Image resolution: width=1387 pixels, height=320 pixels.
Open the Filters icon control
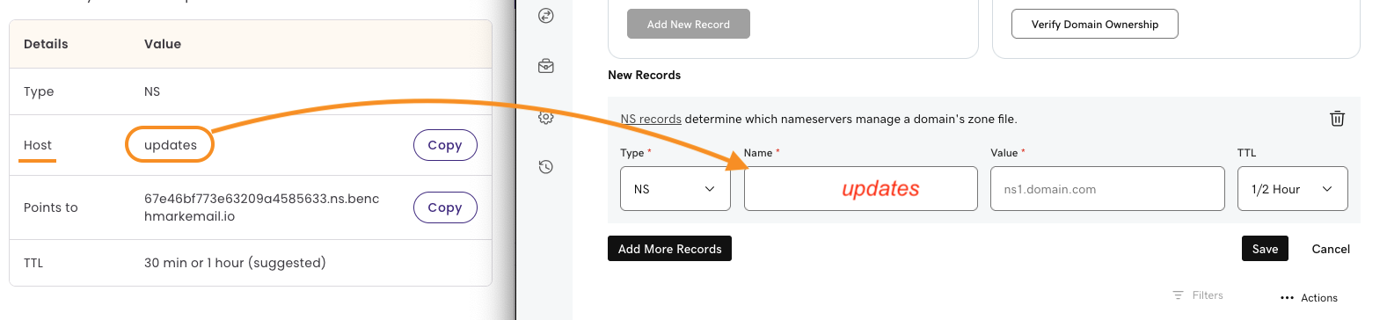click(x=1198, y=295)
